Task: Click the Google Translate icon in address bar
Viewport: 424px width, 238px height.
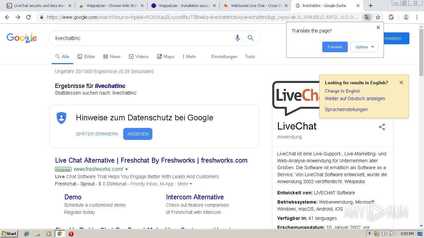Action: (x=367, y=17)
